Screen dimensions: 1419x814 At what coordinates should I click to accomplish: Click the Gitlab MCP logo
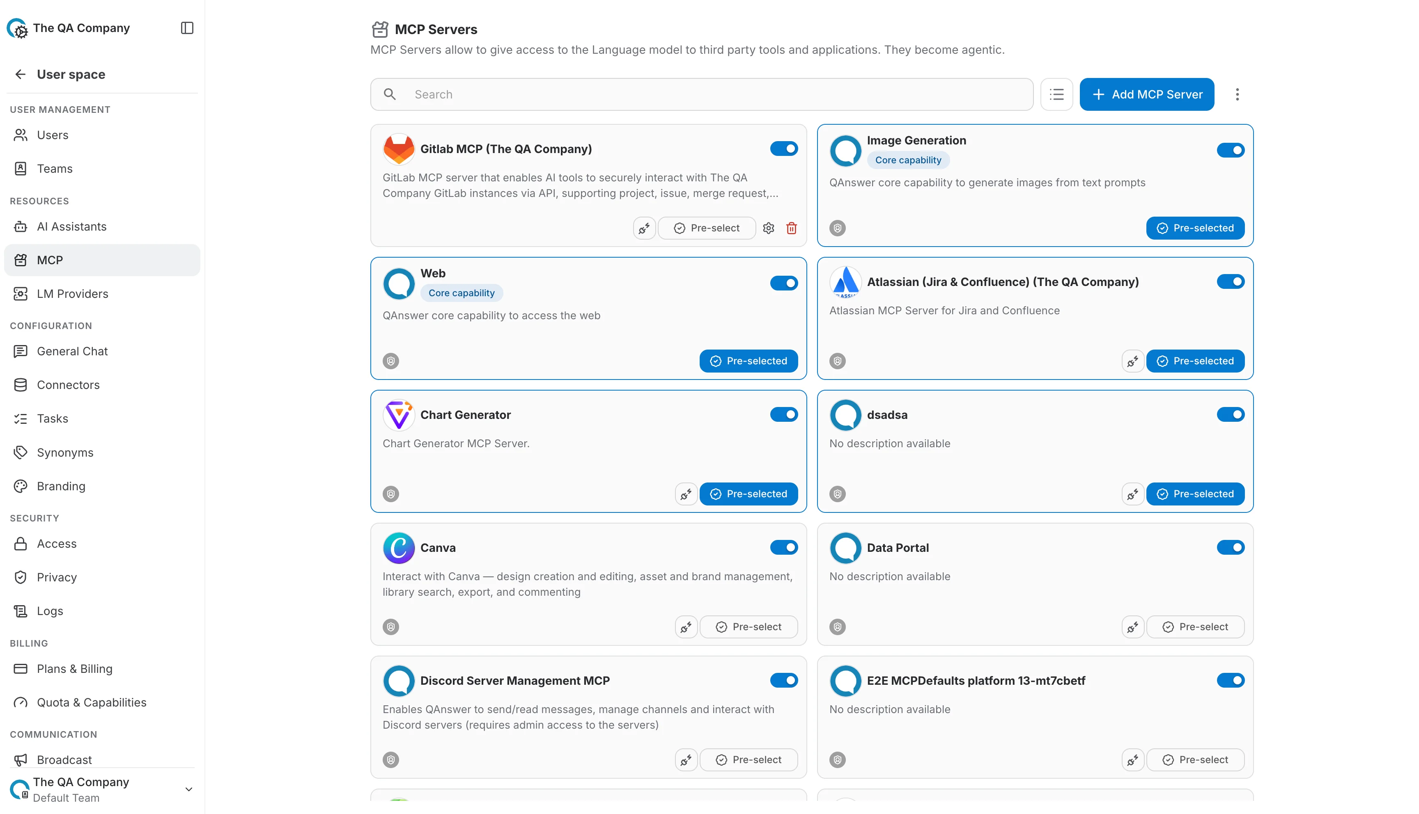[398, 149]
